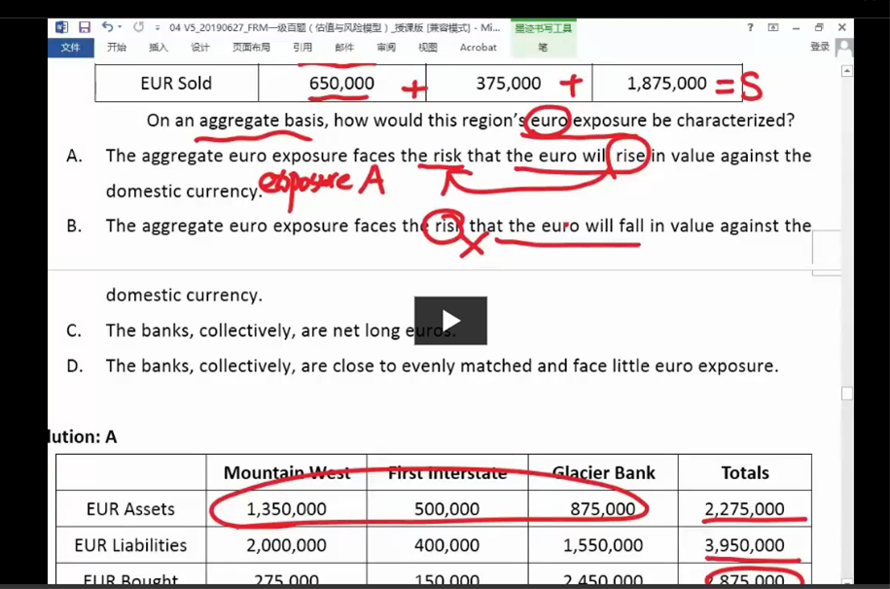Click answer option letter D.
The height and width of the screenshot is (589, 890).
pyautogui.click(x=74, y=366)
